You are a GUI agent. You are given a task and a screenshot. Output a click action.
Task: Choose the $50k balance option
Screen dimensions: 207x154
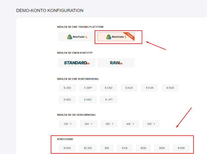click(x=162, y=148)
